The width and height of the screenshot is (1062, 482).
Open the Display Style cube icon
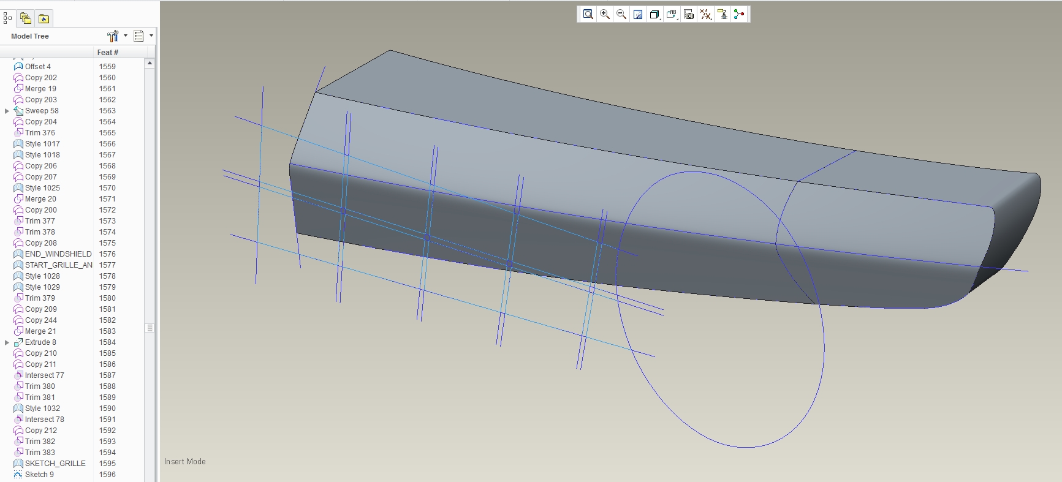click(x=654, y=15)
